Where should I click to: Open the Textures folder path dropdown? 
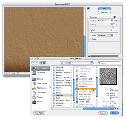coord(77,63)
